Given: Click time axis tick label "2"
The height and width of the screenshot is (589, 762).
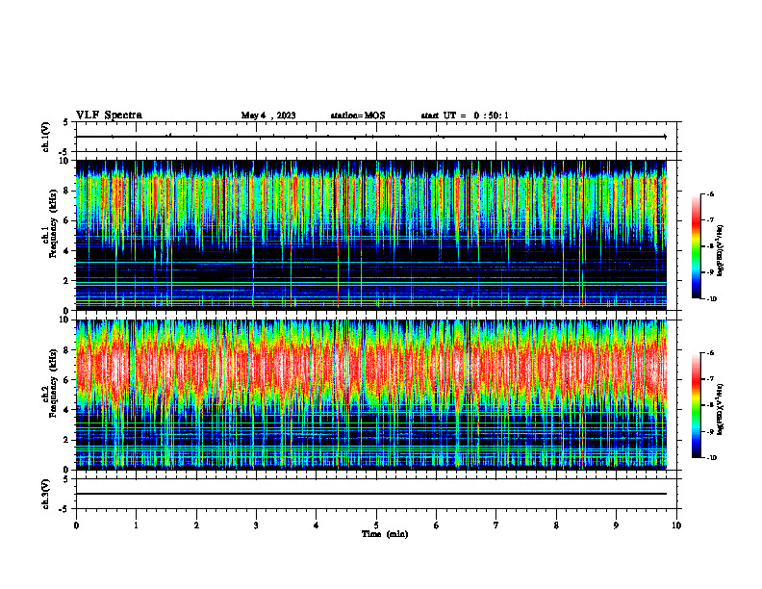Looking at the screenshot, I should [x=196, y=525].
